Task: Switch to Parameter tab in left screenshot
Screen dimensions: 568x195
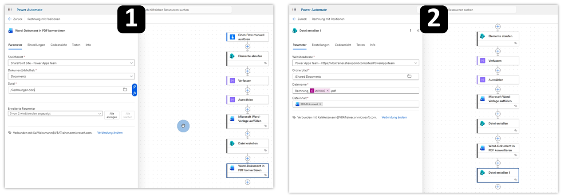Action: (x=15, y=45)
